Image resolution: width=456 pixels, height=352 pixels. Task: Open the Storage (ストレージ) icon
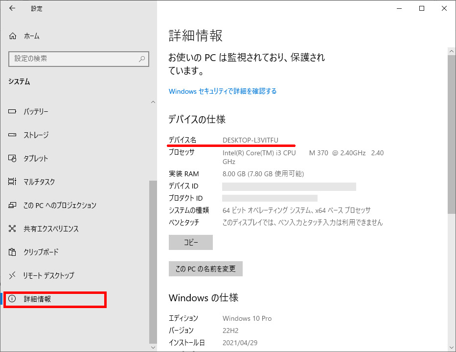coord(13,135)
